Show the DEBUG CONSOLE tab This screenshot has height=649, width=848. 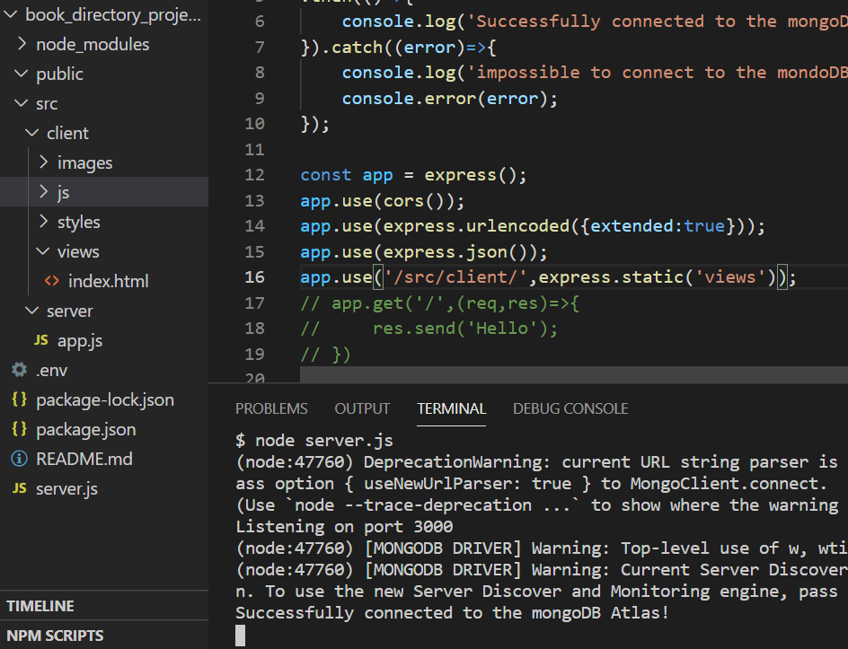coord(570,408)
